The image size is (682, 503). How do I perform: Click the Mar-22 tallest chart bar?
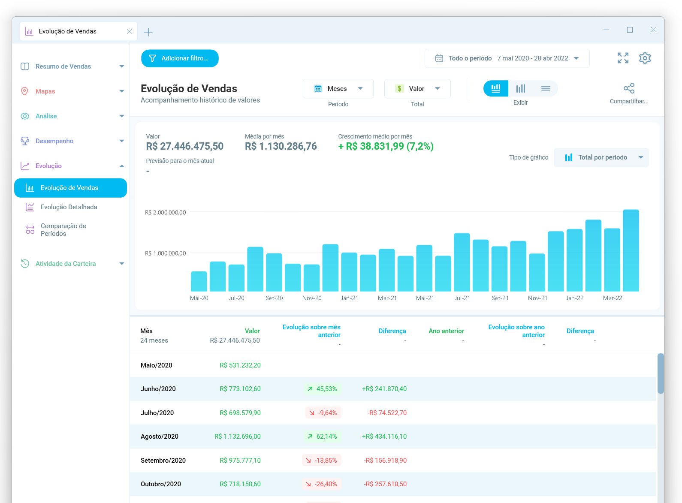(631, 250)
